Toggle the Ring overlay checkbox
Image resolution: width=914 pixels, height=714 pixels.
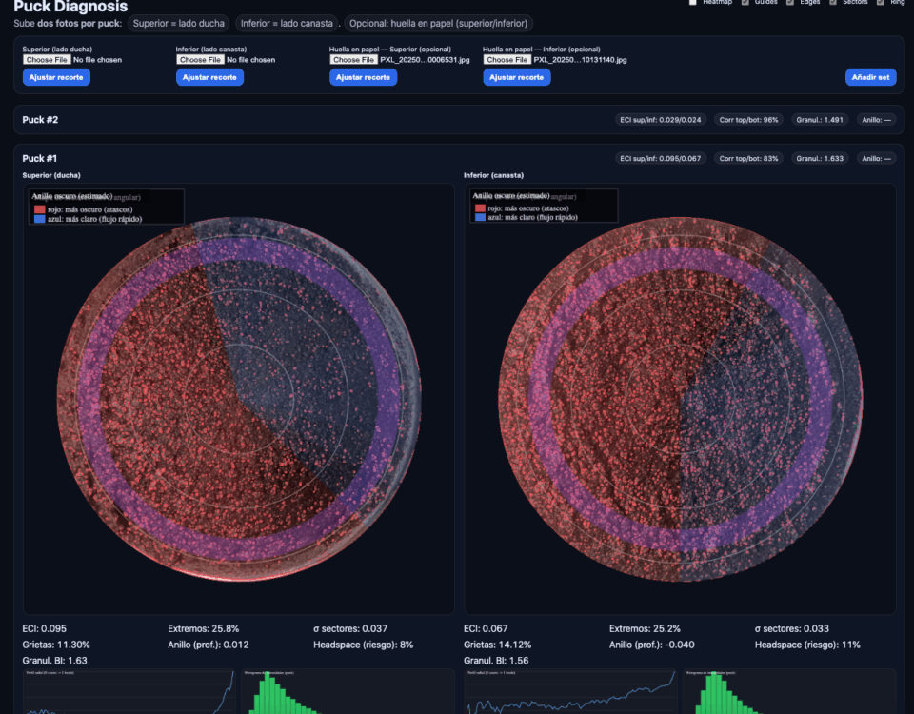(880, 2)
